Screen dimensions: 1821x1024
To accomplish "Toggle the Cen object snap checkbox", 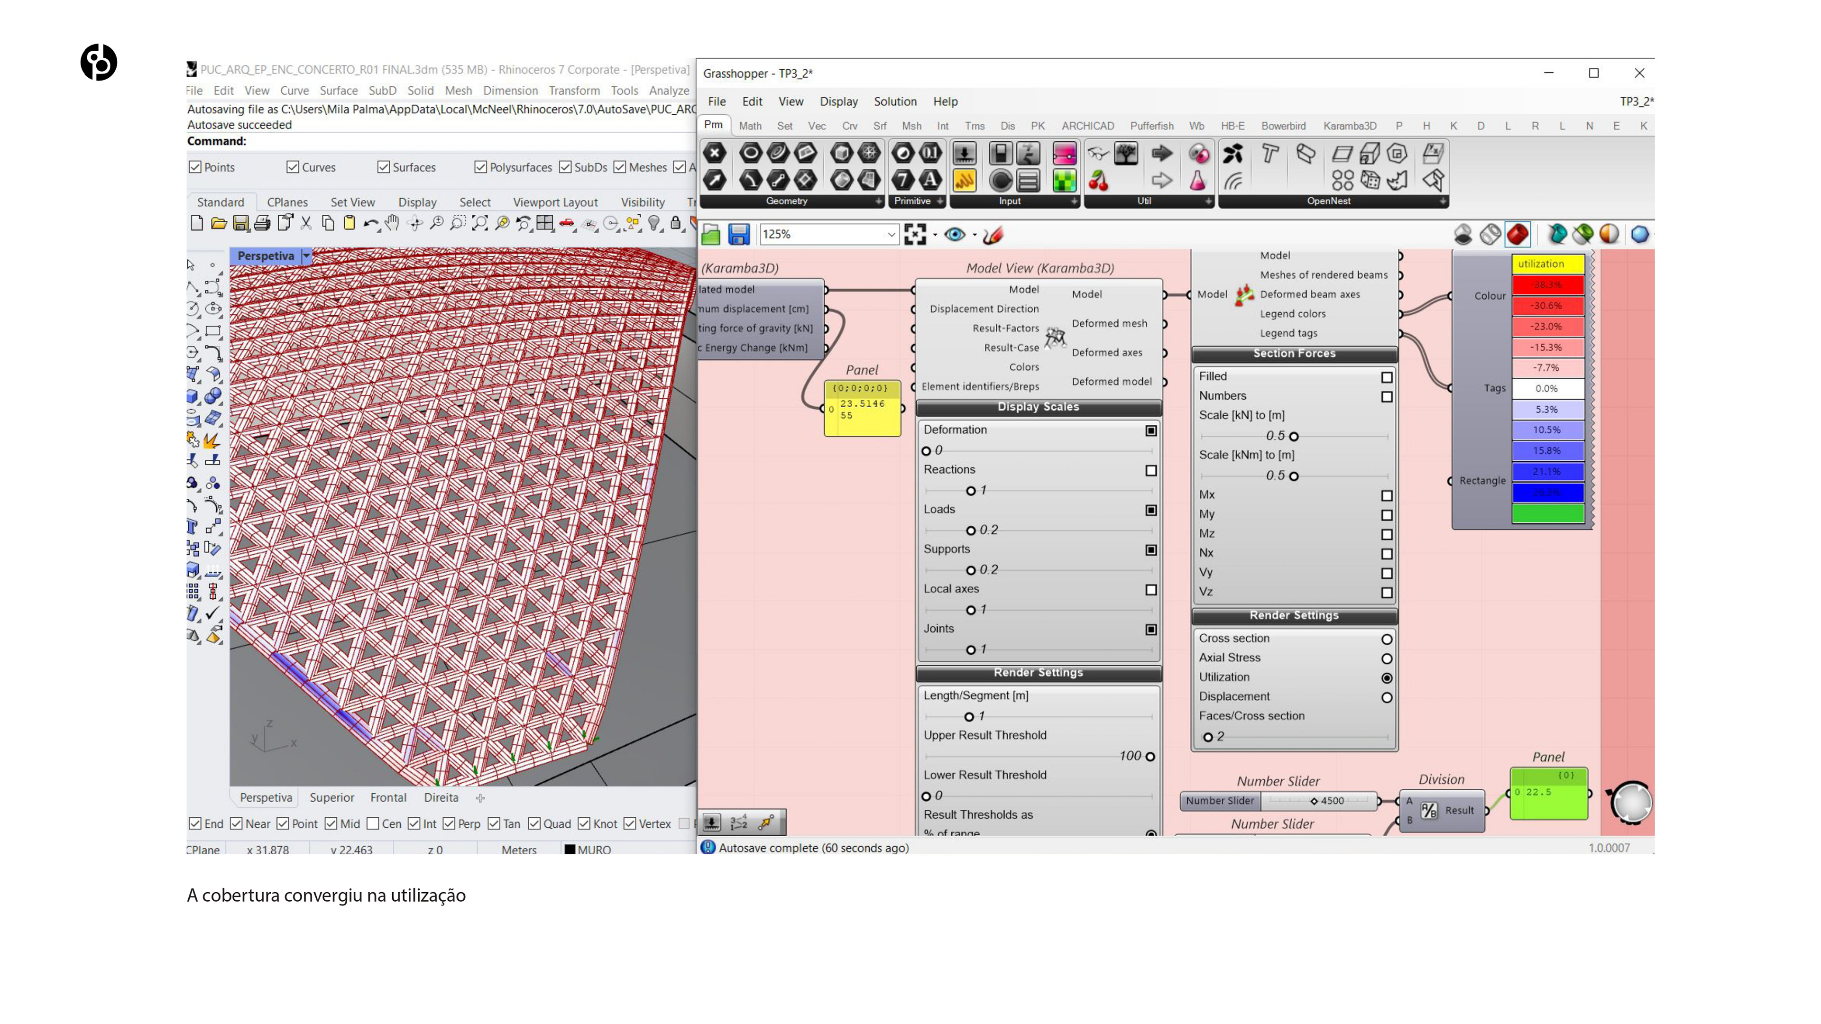I will (x=373, y=823).
